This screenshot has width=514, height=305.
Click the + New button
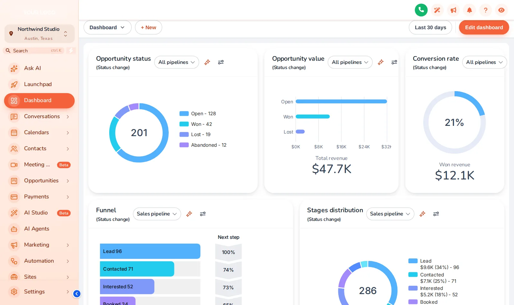point(148,27)
